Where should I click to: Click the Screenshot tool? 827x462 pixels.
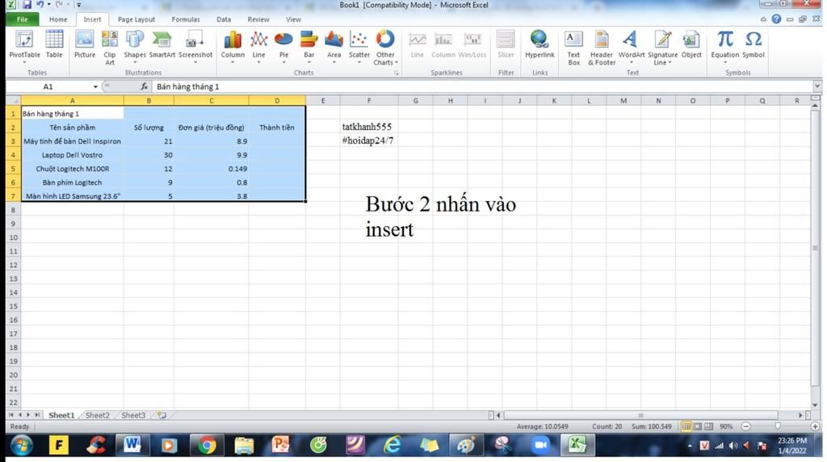[x=195, y=46]
